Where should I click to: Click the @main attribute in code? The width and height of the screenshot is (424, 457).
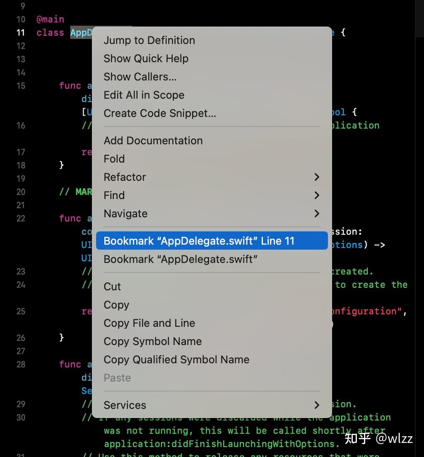[x=50, y=19]
